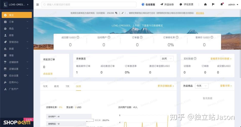Viewport: 241px width, 127px height.
Task: Click the help icon next to 实时数据
Action: click(195, 59)
